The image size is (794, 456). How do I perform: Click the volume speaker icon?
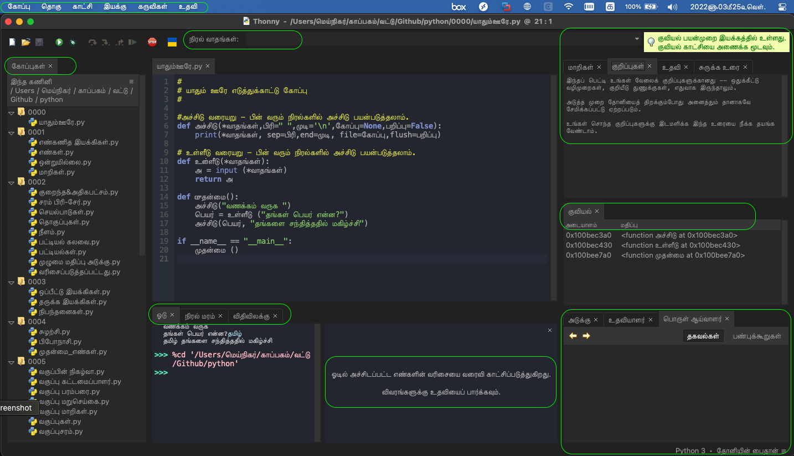[673, 7]
